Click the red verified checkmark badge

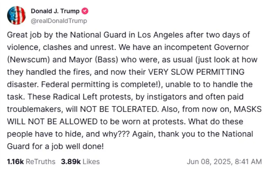[85, 11]
